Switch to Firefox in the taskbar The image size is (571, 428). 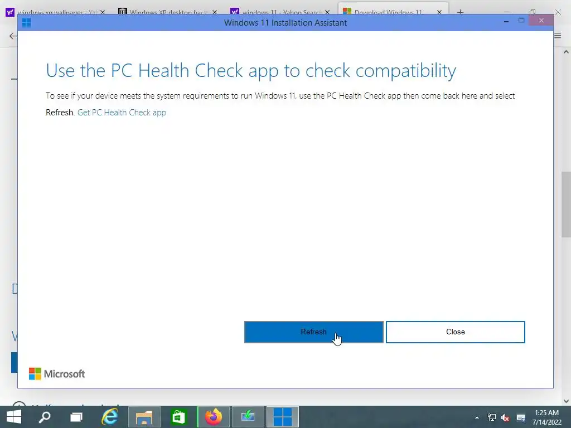pos(214,417)
